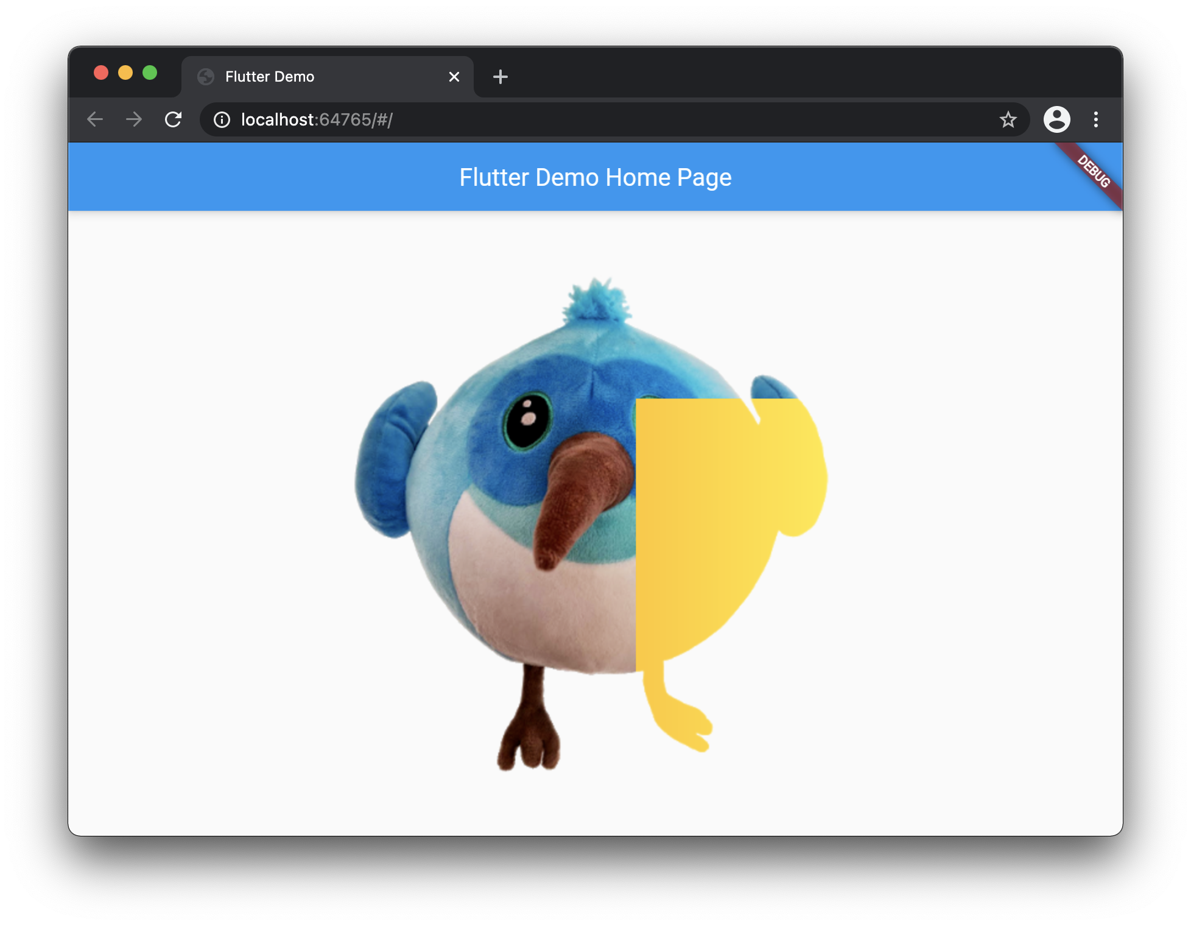Click the blue app bar
Screen dimensions: 1191x926
pos(244,176)
